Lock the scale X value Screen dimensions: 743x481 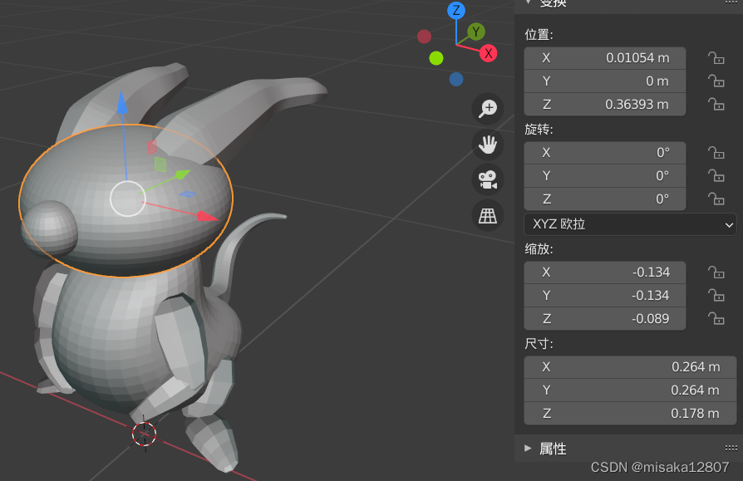pos(716,272)
